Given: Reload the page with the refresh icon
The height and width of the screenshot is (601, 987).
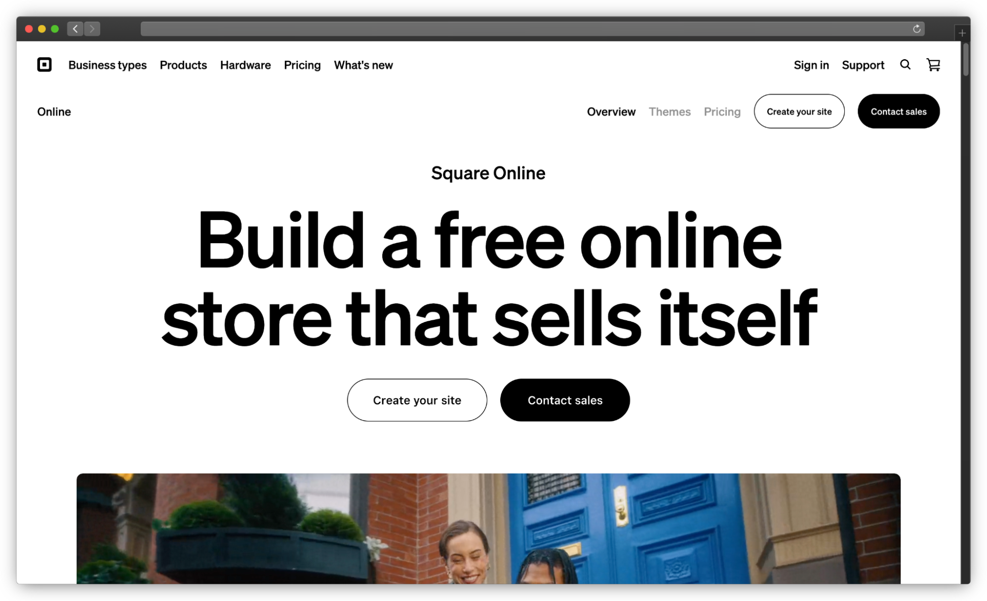Looking at the screenshot, I should tap(916, 29).
